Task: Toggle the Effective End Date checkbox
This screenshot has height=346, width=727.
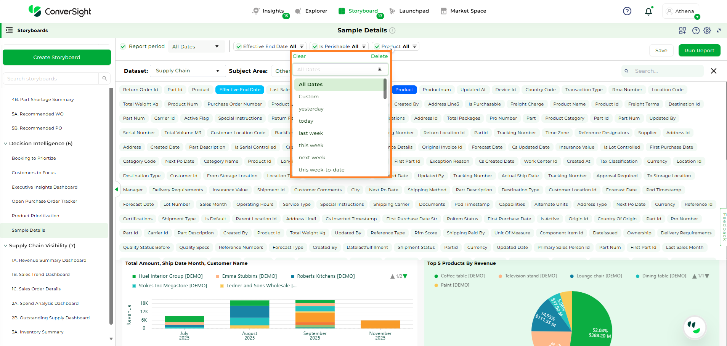Action: pyautogui.click(x=239, y=46)
